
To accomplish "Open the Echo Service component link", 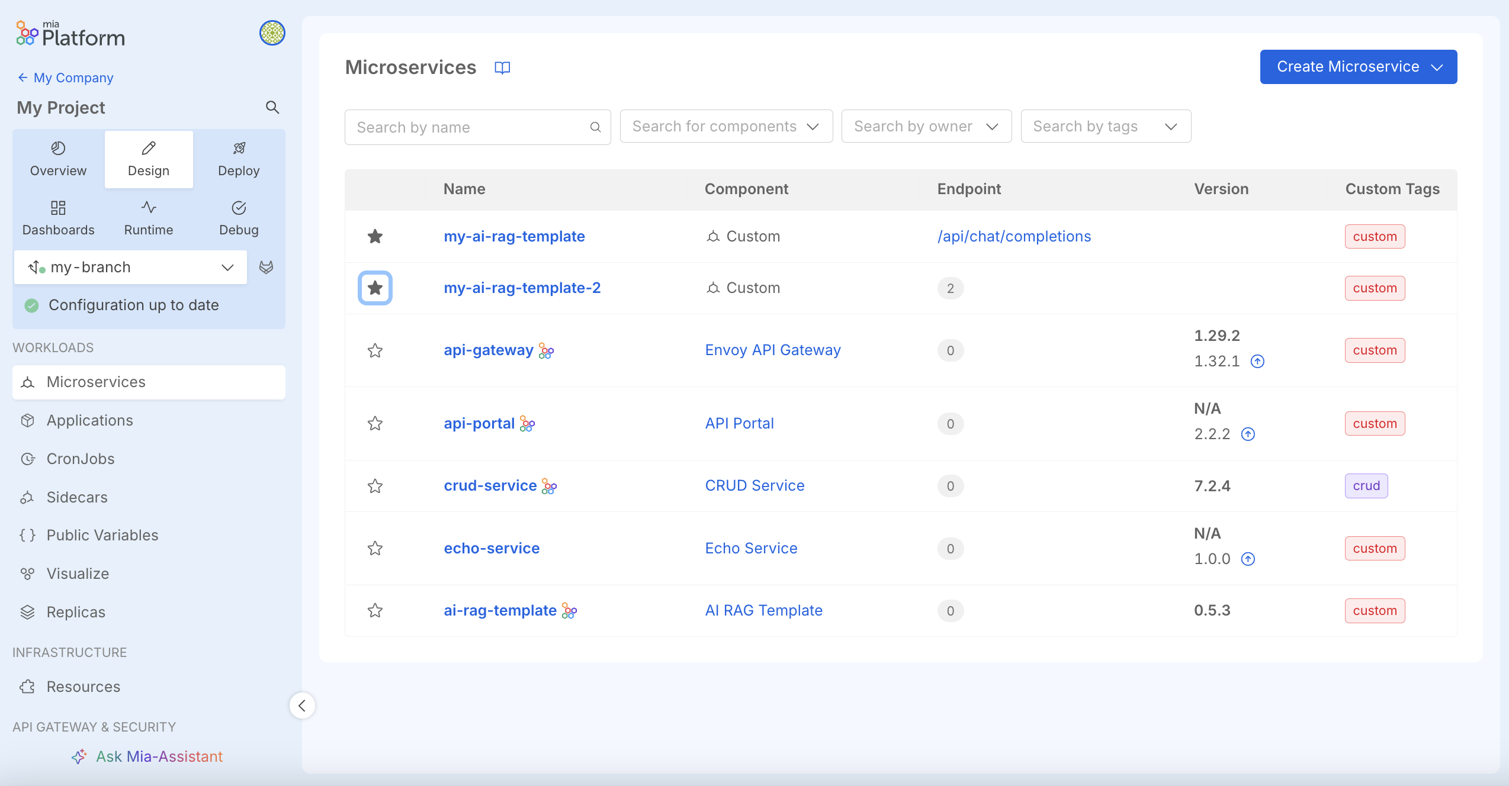I will [x=751, y=549].
